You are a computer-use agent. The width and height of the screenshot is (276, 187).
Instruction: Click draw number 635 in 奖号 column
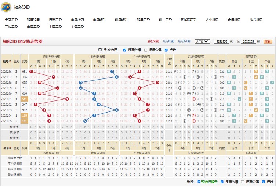[x=25, y=82]
